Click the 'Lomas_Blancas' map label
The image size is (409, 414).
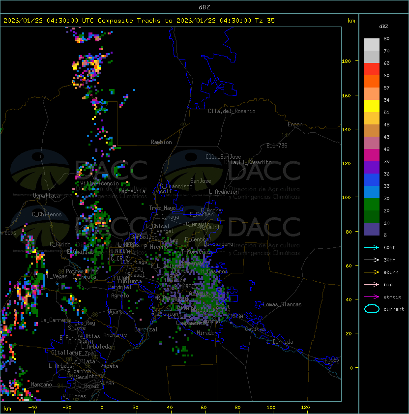[x=282, y=304]
